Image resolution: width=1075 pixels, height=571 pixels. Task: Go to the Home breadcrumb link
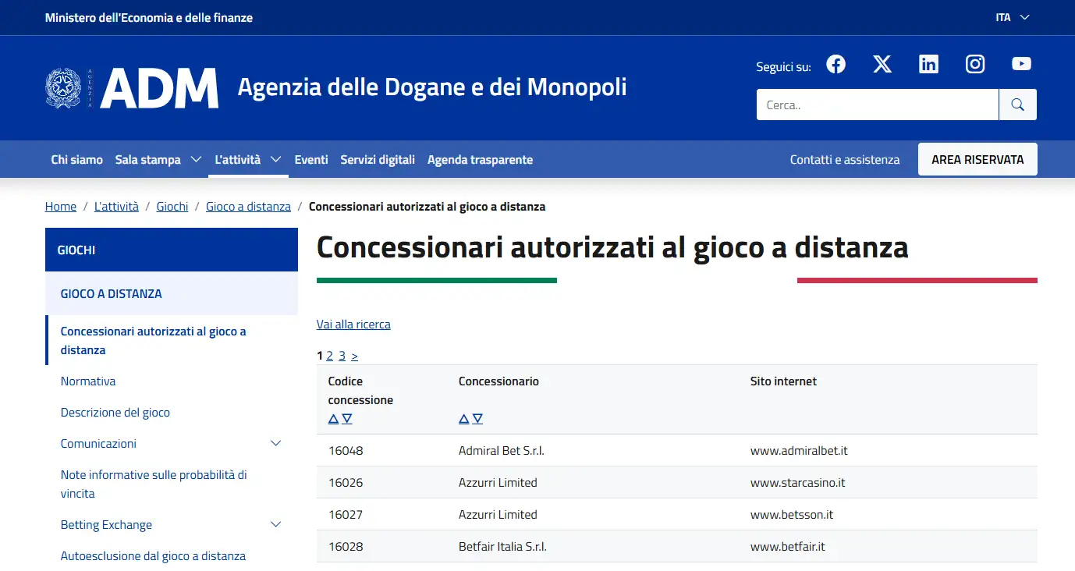coord(61,207)
